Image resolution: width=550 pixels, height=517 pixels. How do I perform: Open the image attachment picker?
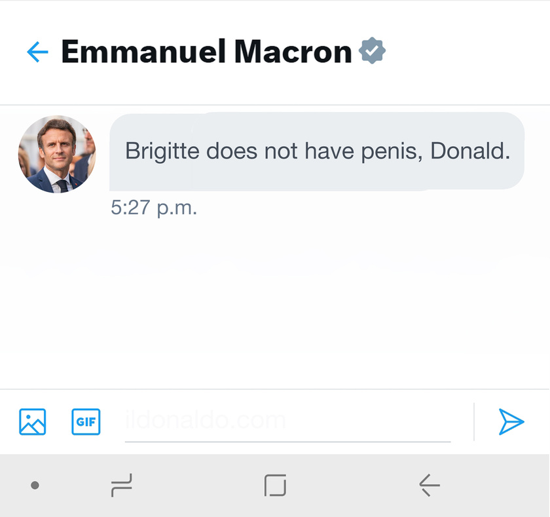(33, 422)
